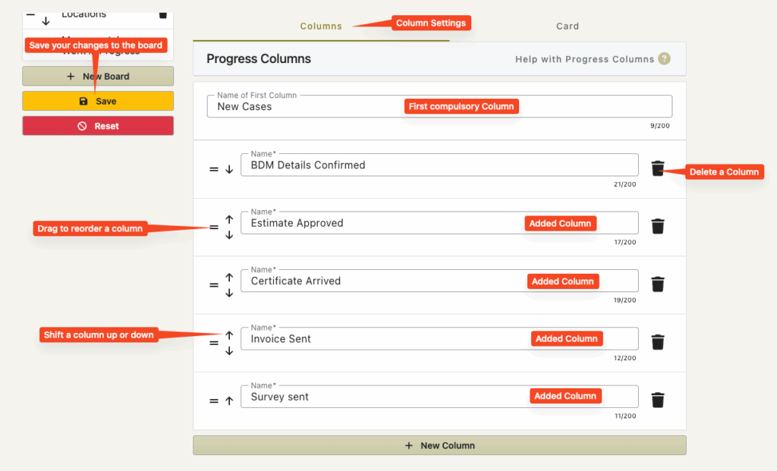This screenshot has width=777, height=471.
Task: Move BDM Details Confirmed column down
Action: 229,169
